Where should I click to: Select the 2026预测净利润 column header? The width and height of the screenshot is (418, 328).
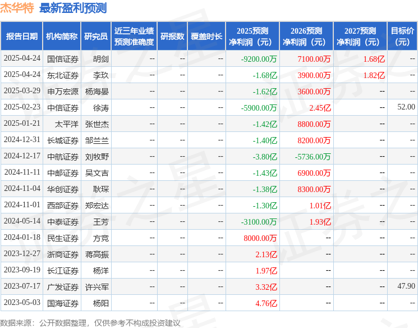click(306, 37)
